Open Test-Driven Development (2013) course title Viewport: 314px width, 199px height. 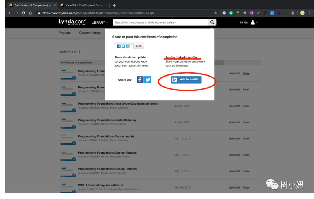118,104
